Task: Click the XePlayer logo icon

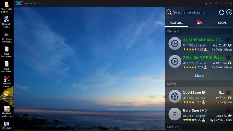Action: click(19, 3)
